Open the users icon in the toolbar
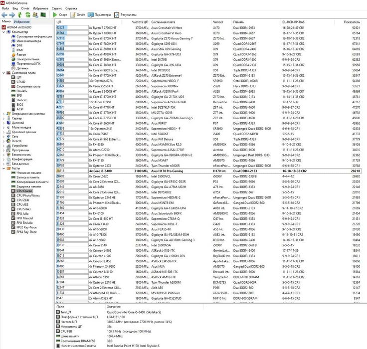This screenshot has height=349, width=367. pos(35,15)
